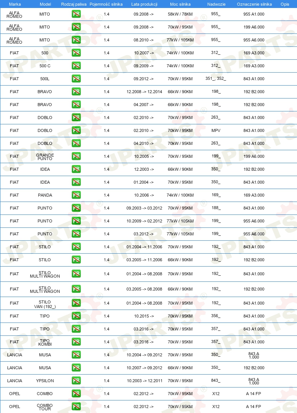Click fuel icon for Musa 10.2007 -> 09.2012
This screenshot has width=297, height=413.
coord(76,367)
